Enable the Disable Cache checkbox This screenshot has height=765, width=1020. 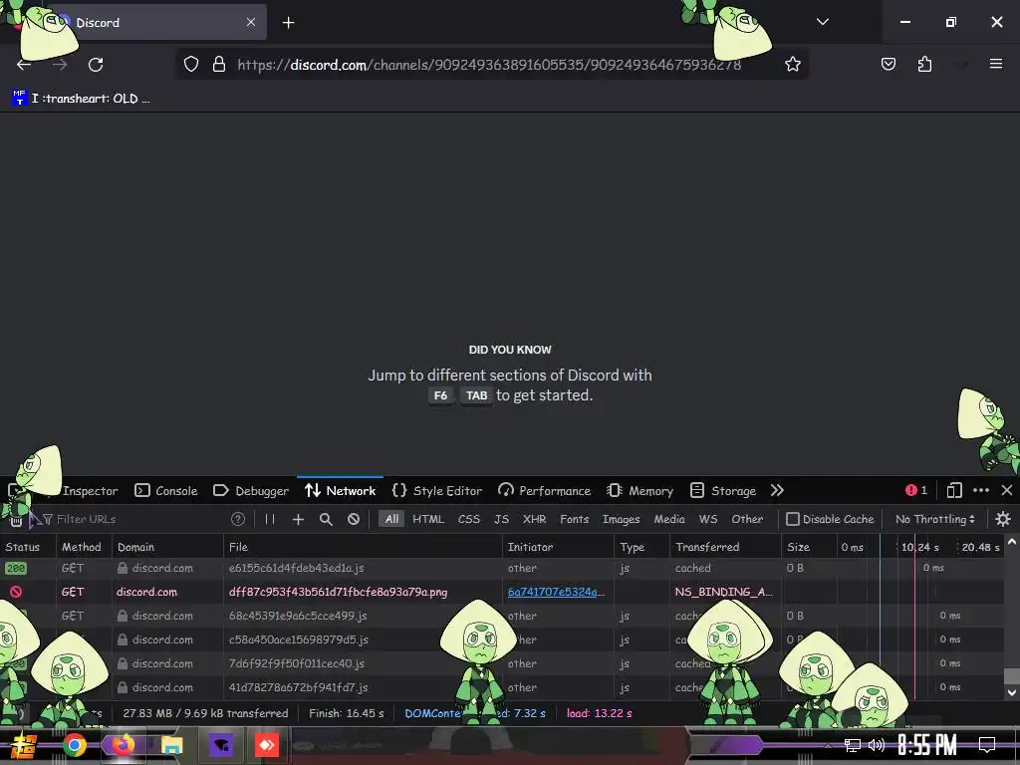coord(793,519)
